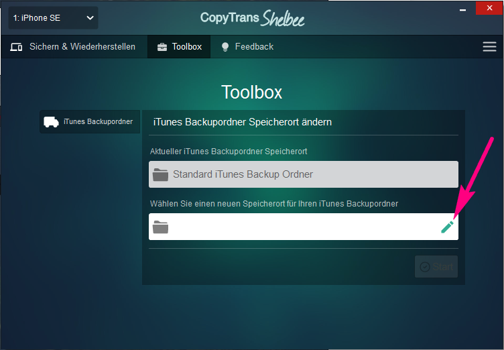This screenshot has height=350, width=504.
Task: Click the new backup location input field
Action: pos(304,227)
